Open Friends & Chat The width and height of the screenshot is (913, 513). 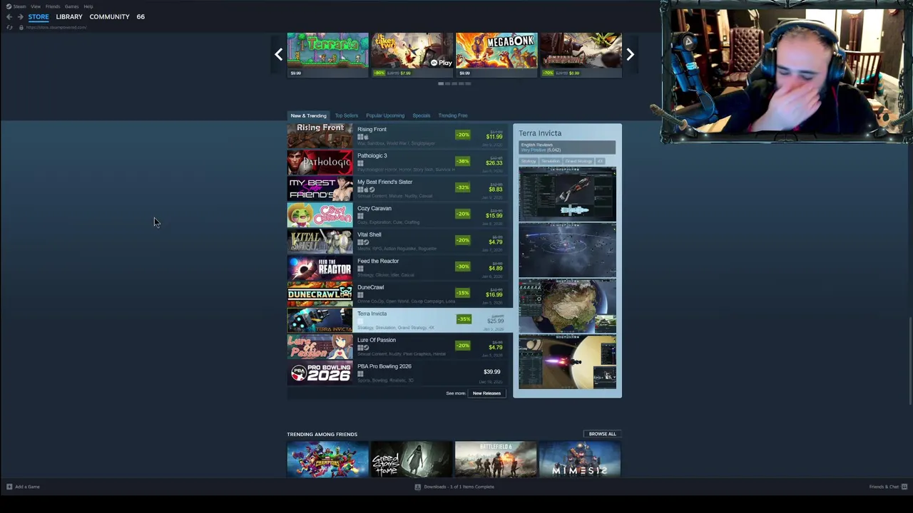884,487
